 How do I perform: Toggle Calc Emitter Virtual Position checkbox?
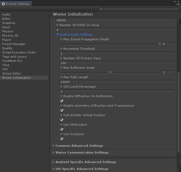tap(62, 120)
